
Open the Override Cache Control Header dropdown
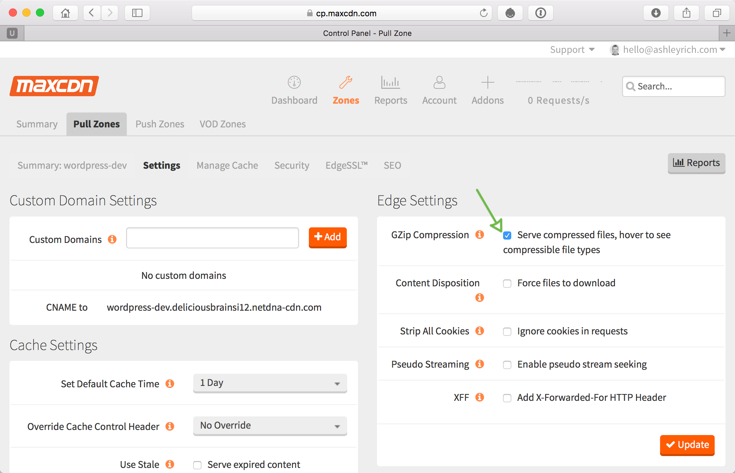coord(270,426)
